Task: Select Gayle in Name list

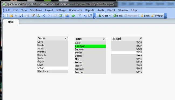Action: [x=52, y=42]
